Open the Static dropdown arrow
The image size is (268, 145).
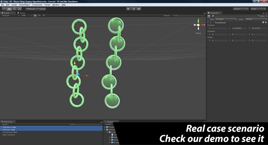(266, 16)
